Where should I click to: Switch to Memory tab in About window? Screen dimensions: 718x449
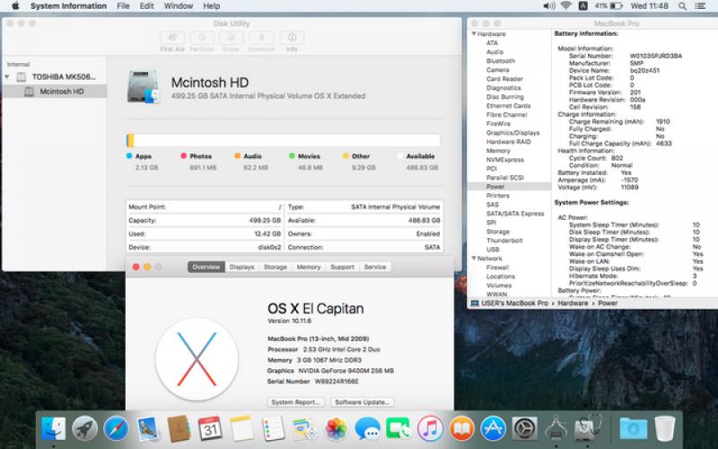coord(309,267)
